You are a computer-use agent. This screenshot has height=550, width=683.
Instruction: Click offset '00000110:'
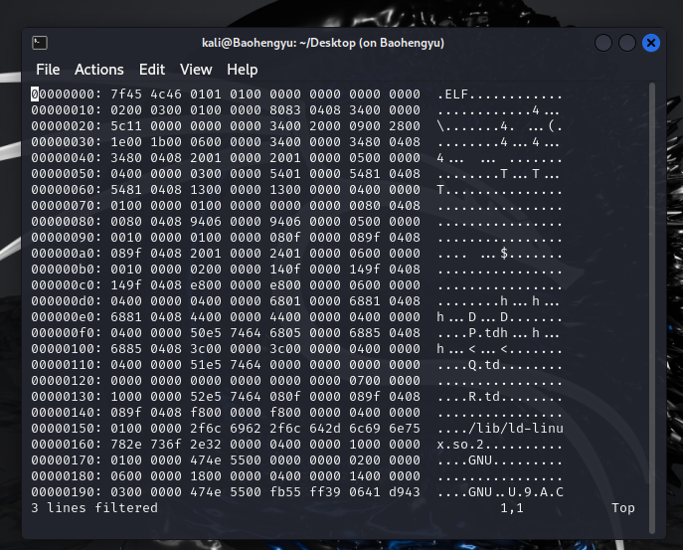(x=67, y=364)
